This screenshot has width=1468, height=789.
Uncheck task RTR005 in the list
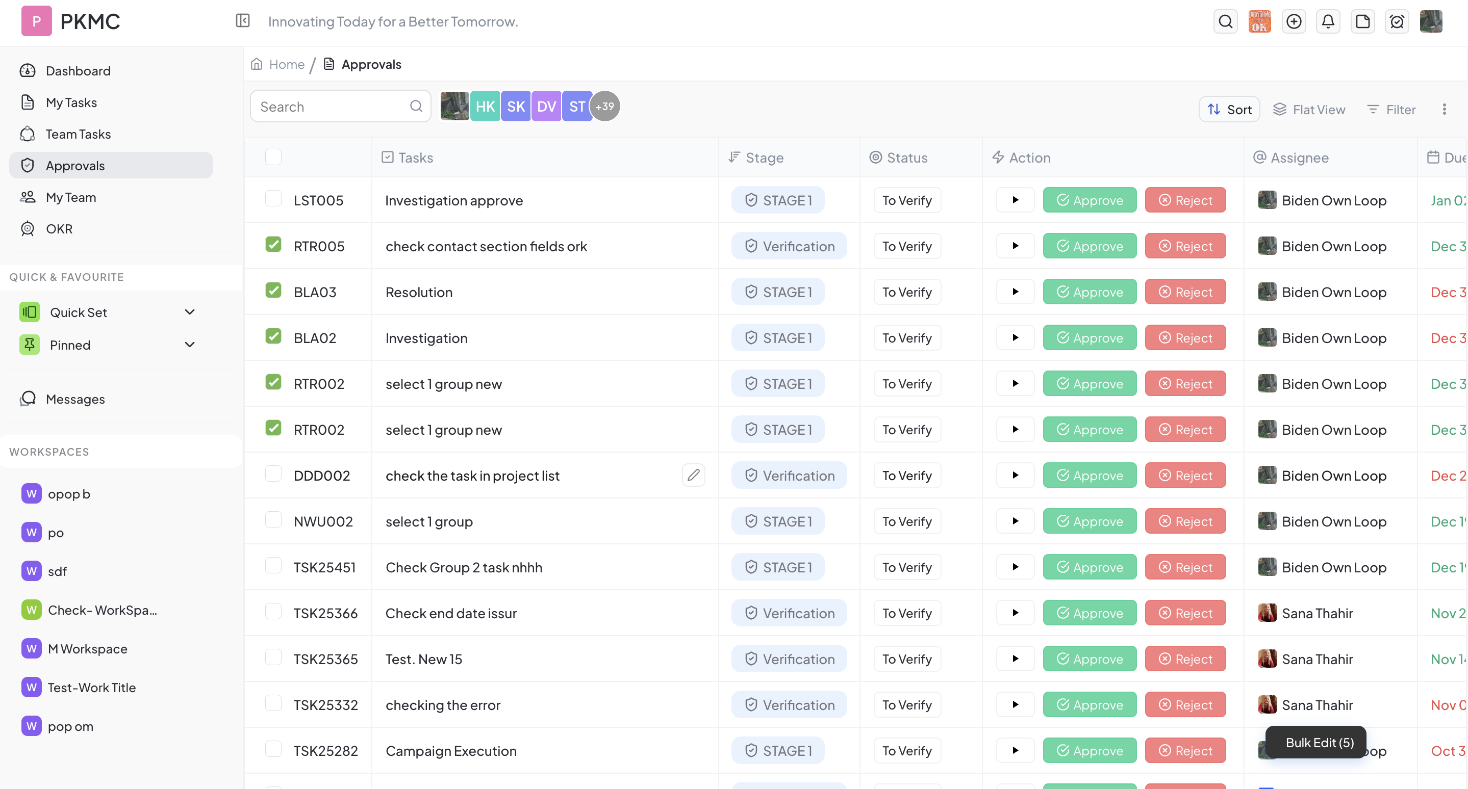click(x=273, y=245)
